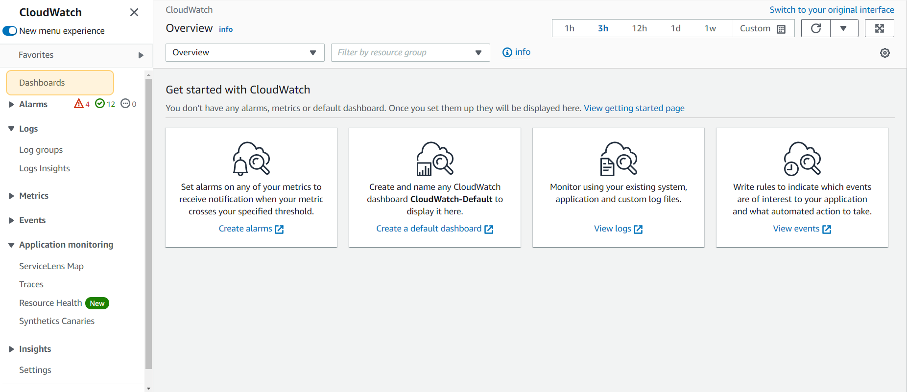Toggle the New menu experience switch
Screen dimensions: 907x392
pyautogui.click(x=10, y=31)
